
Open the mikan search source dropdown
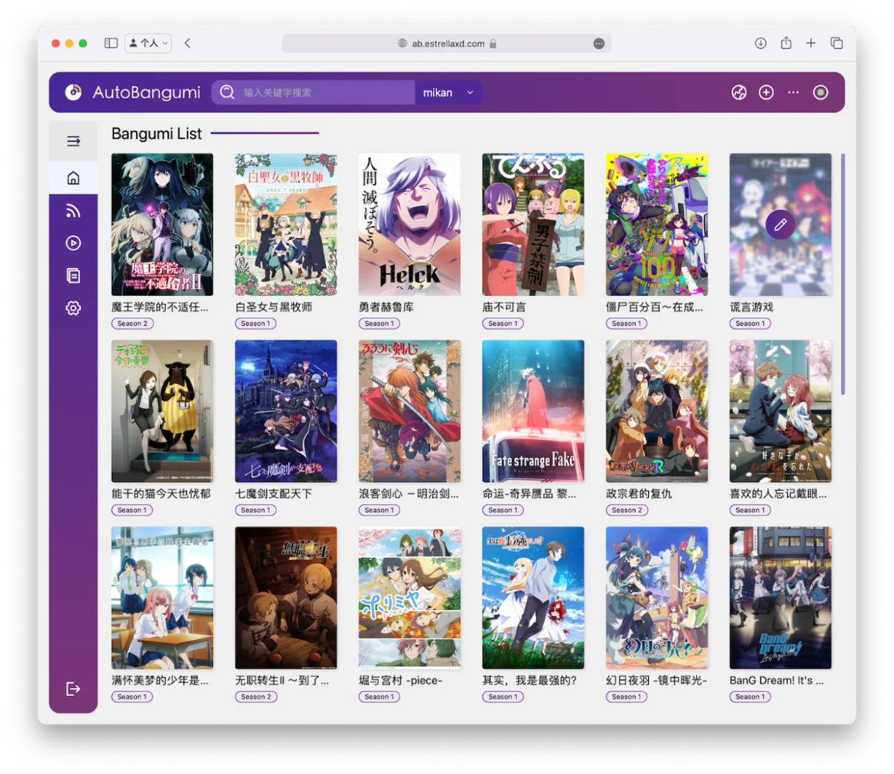(x=448, y=92)
